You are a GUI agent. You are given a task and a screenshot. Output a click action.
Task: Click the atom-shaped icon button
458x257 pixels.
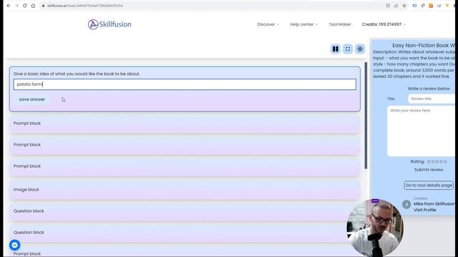tap(360, 49)
